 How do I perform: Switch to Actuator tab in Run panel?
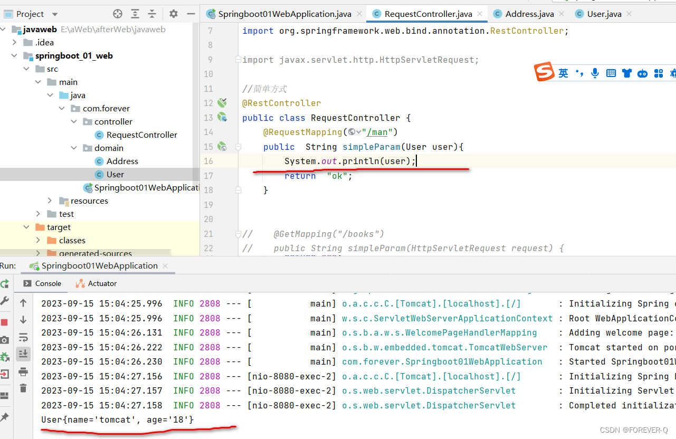pos(96,283)
